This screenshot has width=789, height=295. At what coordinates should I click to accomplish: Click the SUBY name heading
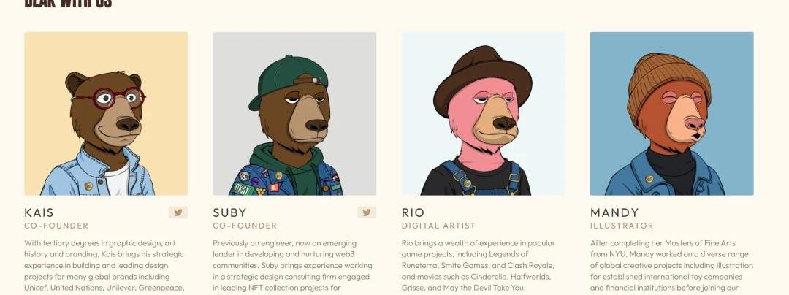[229, 212]
